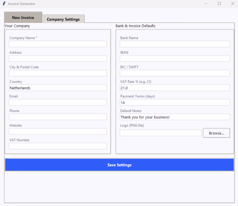Switch to the New Invoice tab
This screenshot has width=238, height=206.
23,17
